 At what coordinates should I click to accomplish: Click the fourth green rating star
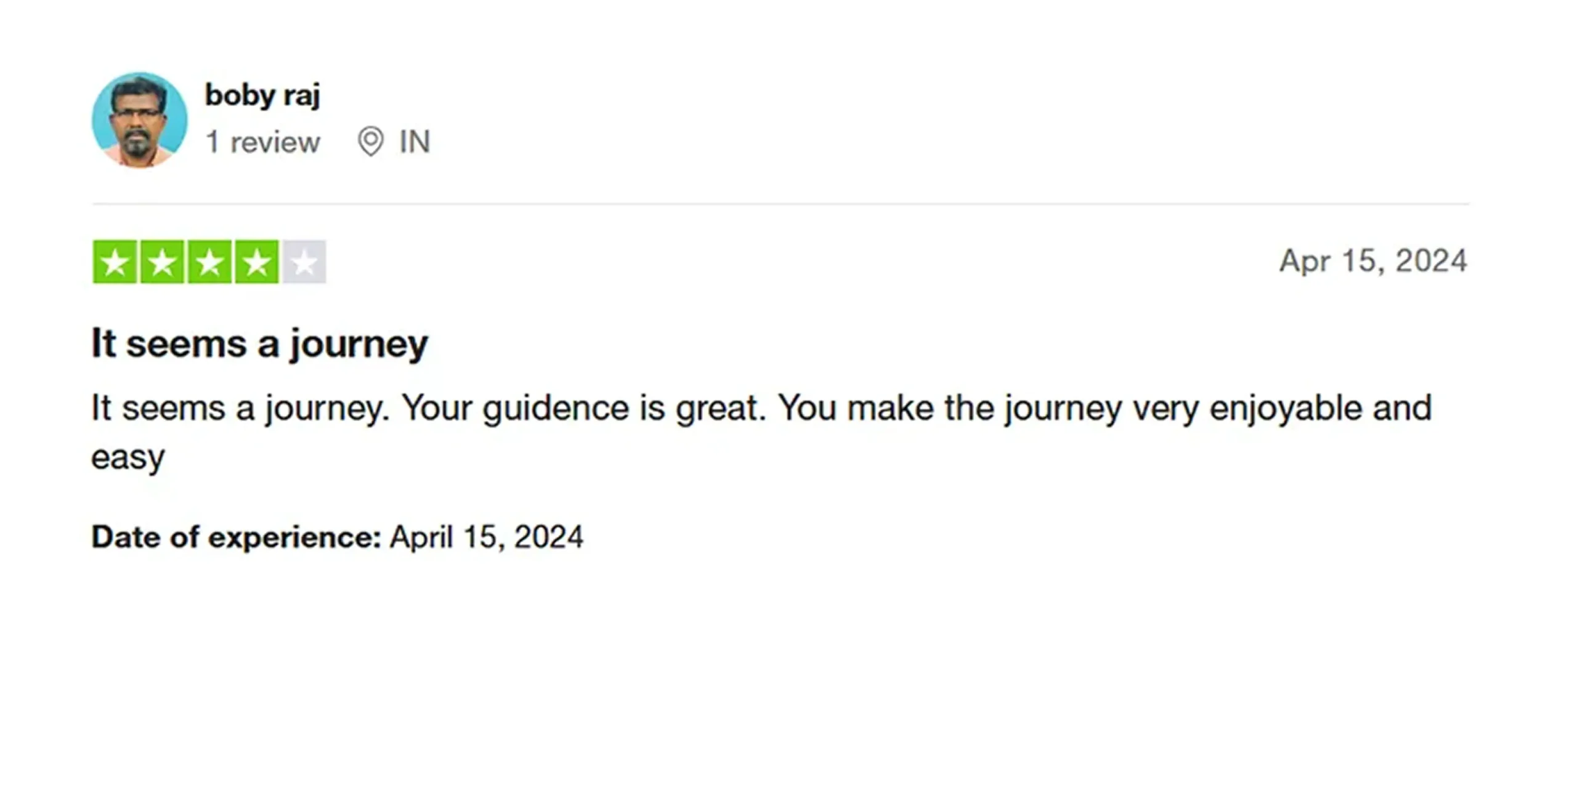click(256, 262)
